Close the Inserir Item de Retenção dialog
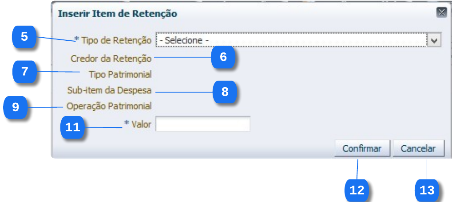 tap(441, 12)
